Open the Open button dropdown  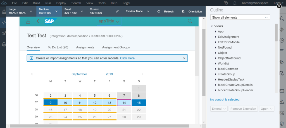point(267,109)
